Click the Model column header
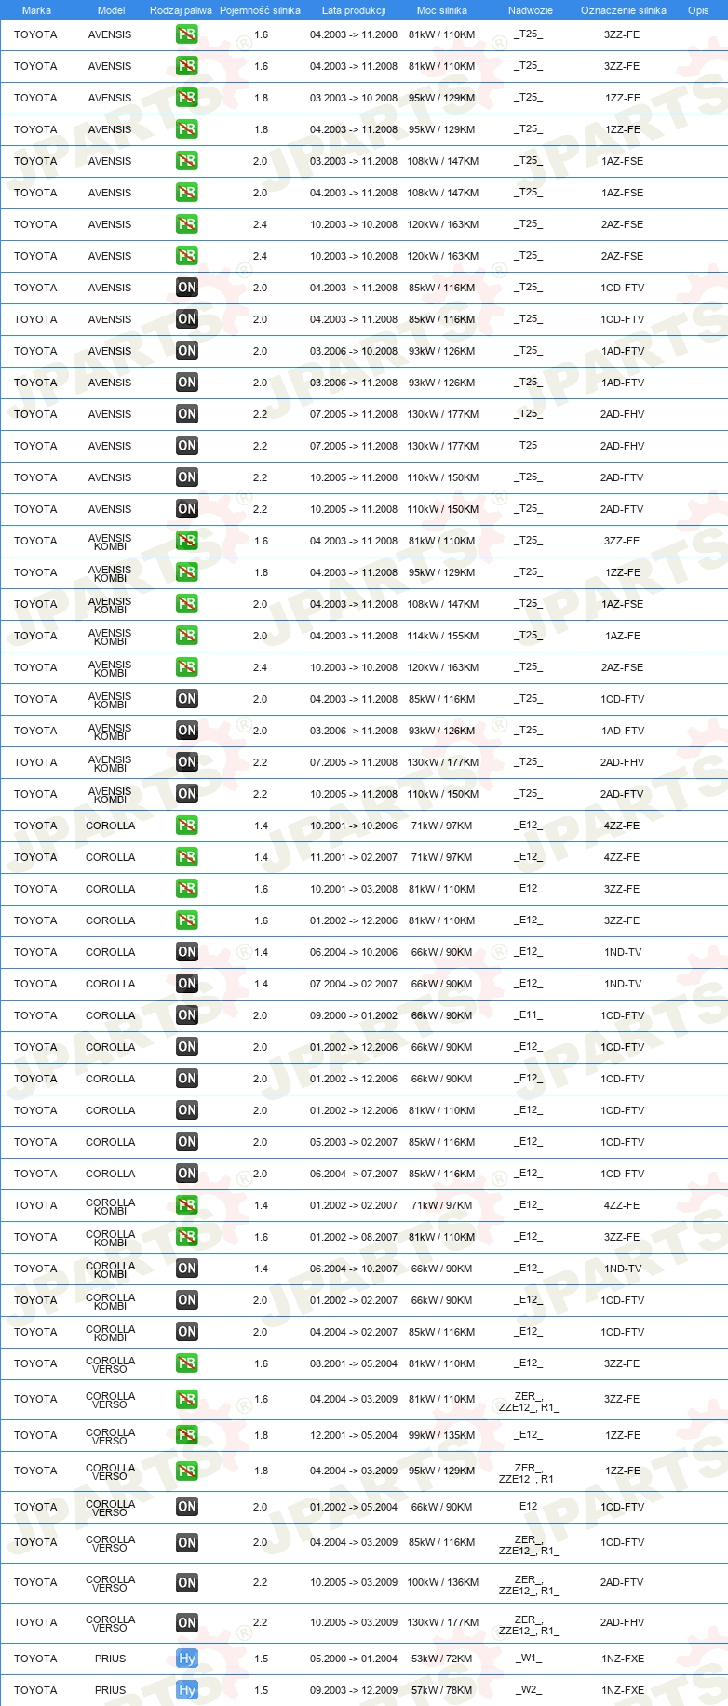Image resolution: width=728 pixels, height=1706 pixels. coord(111,10)
